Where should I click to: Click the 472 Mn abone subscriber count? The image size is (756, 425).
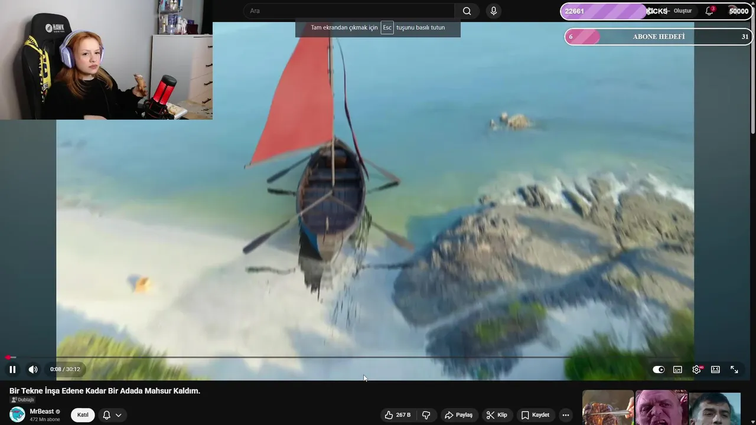(45, 420)
